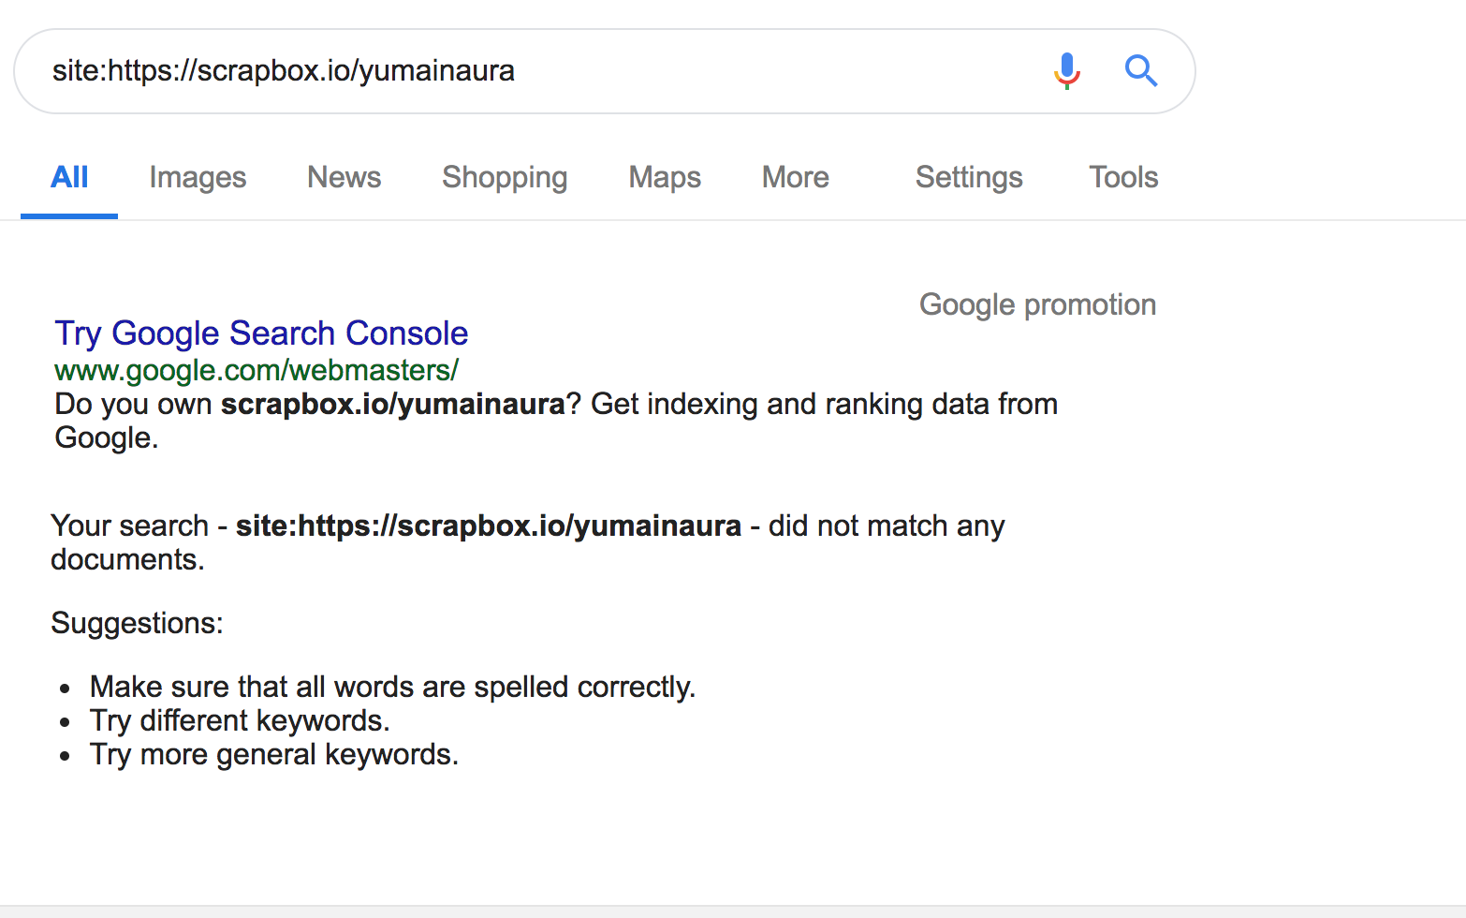Expand the Tools filter options
This screenshot has width=1466, height=918.
(1122, 177)
